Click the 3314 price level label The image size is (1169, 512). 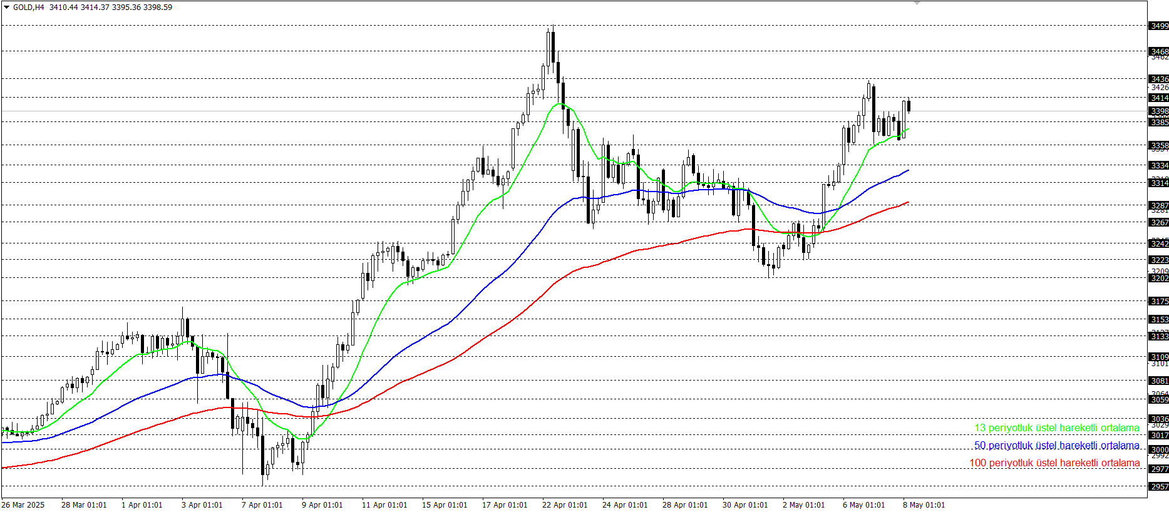pyautogui.click(x=1159, y=183)
